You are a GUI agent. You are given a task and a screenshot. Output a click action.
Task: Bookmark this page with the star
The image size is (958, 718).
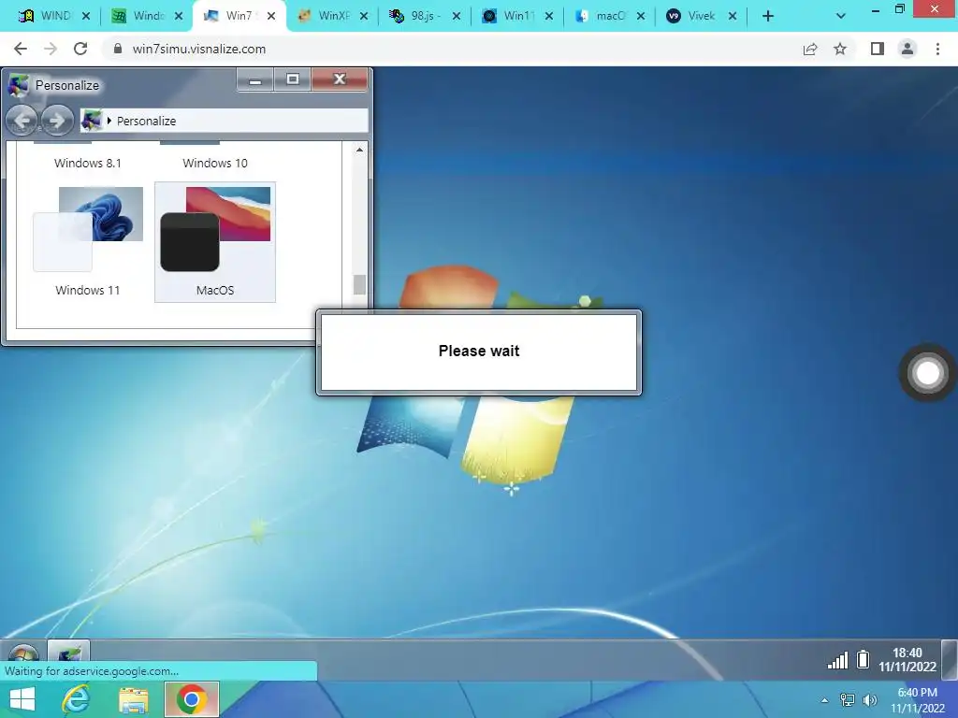tap(840, 49)
